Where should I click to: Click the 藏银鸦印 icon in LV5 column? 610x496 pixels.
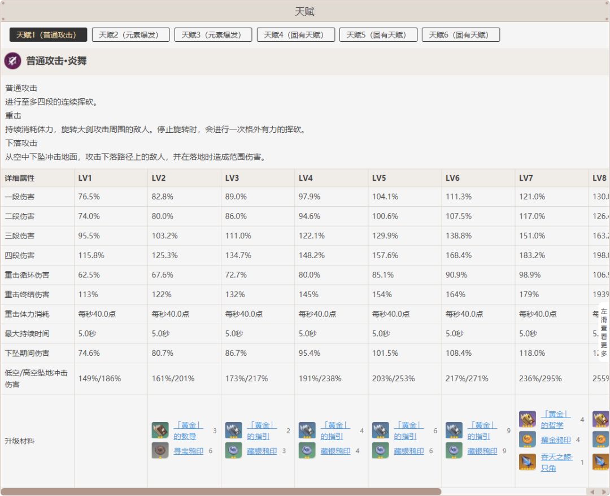(381, 450)
